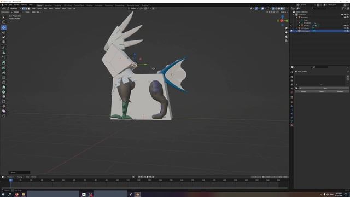Select the Poly Build tool

[4, 87]
